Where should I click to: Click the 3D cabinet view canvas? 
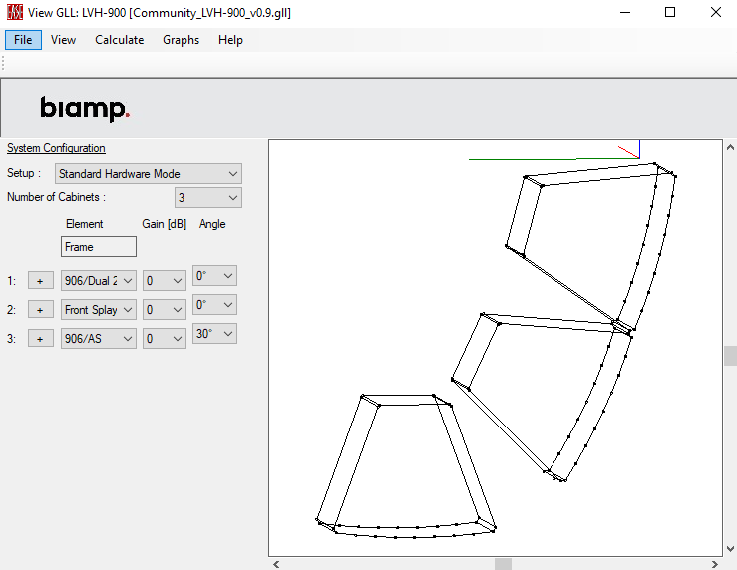coord(496,348)
